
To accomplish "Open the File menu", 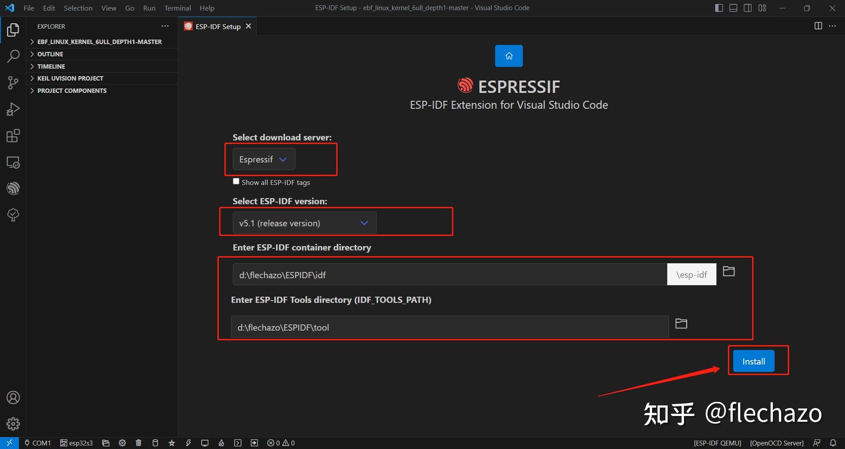I will click(x=29, y=8).
